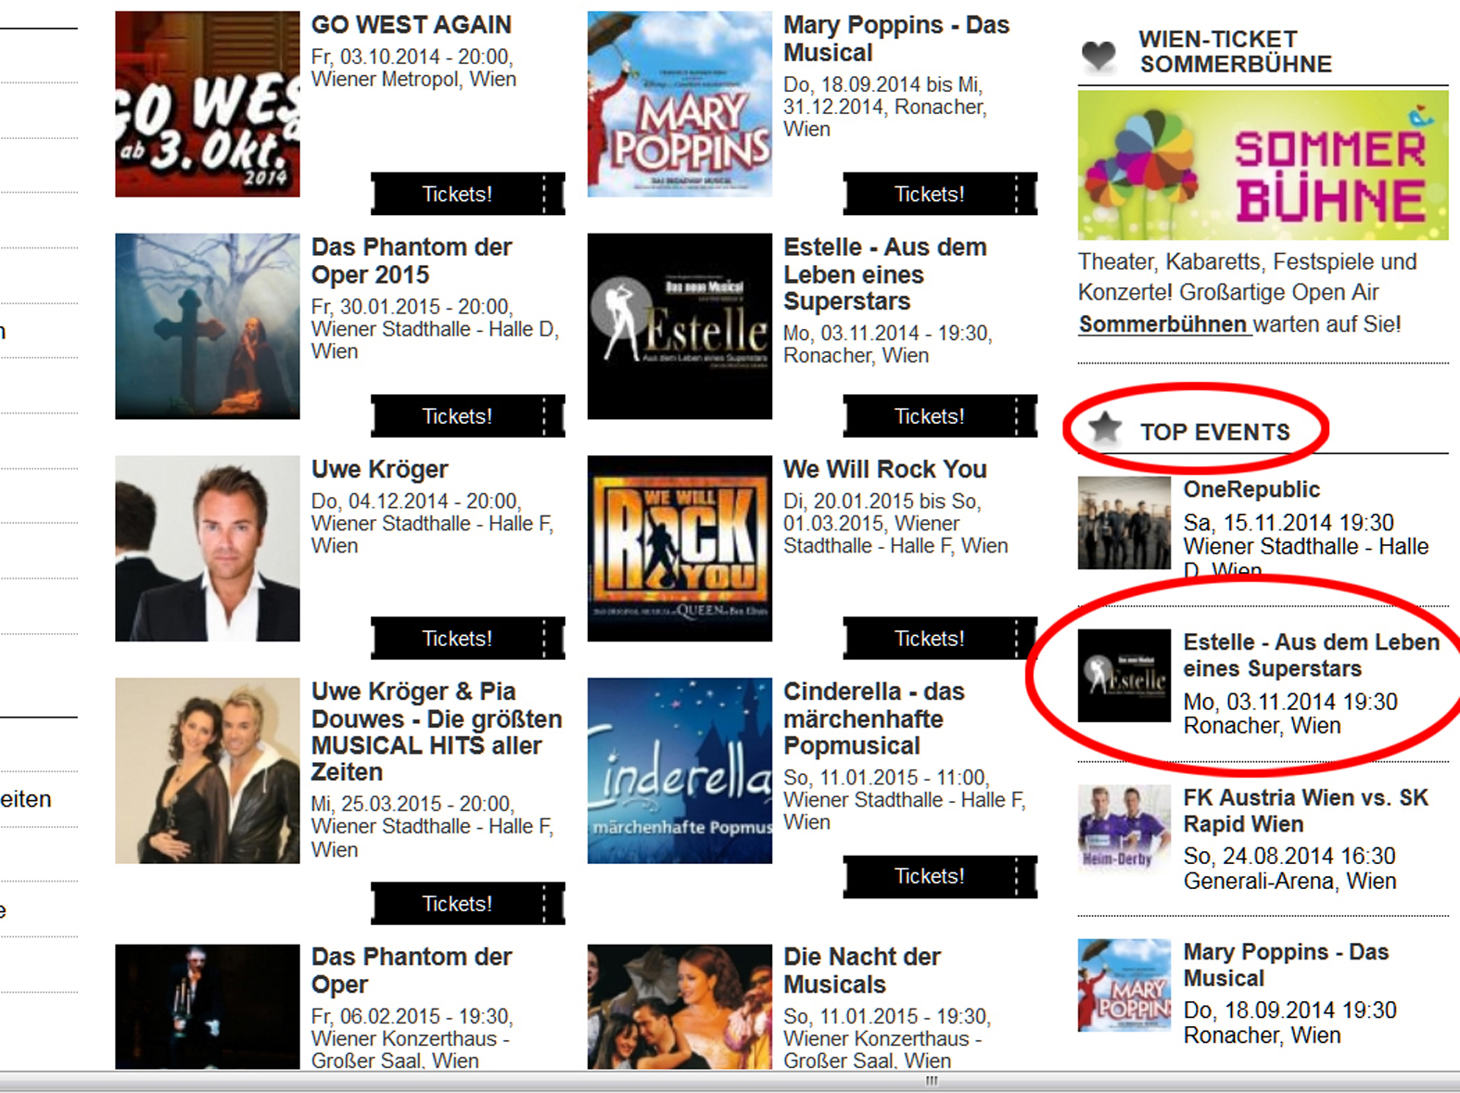Image resolution: width=1460 pixels, height=1093 pixels.
Task: Click date text 'So, 24.08.2014 16:30'
Action: (1289, 857)
